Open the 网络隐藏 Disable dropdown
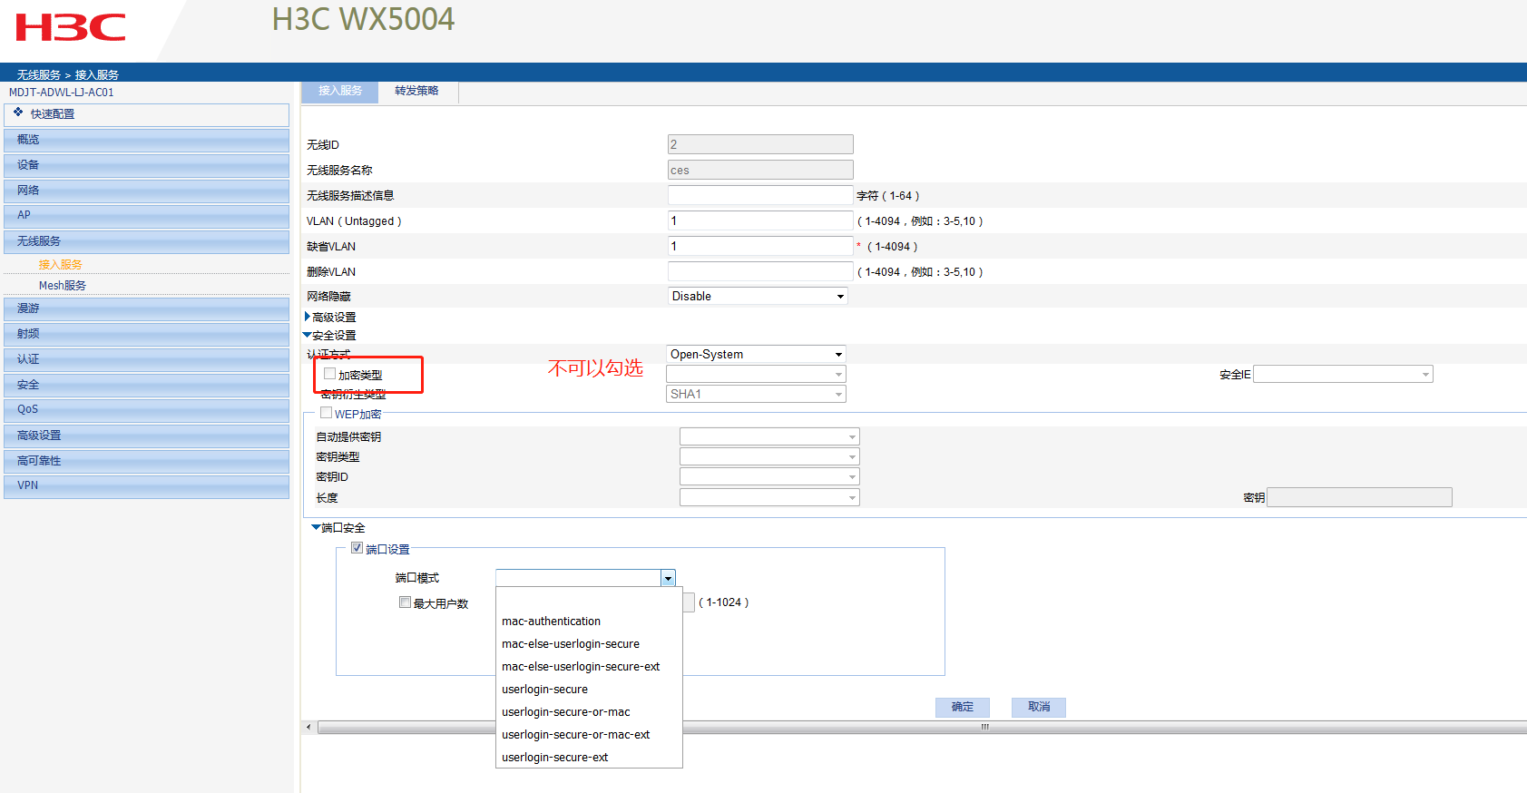Screen dimensions: 1527x793 pyautogui.click(x=758, y=297)
